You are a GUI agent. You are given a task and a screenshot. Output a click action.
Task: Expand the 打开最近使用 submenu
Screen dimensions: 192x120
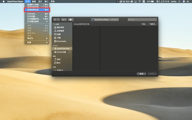tap(37, 21)
